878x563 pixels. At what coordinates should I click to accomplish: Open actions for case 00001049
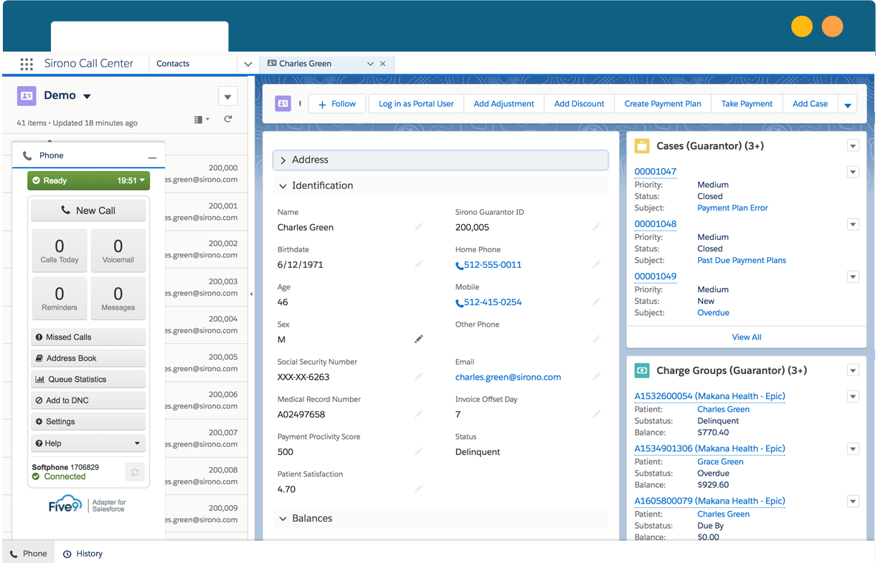pyautogui.click(x=853, y=276)
